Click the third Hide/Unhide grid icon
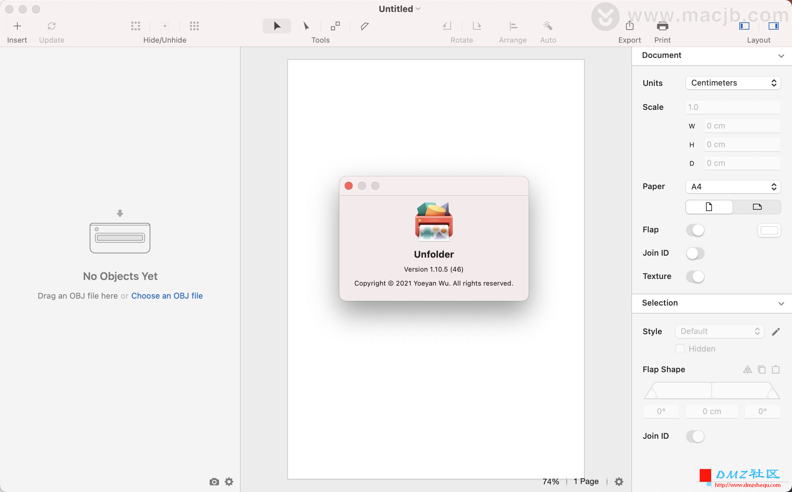792x492 pixels. click(194, 26)
